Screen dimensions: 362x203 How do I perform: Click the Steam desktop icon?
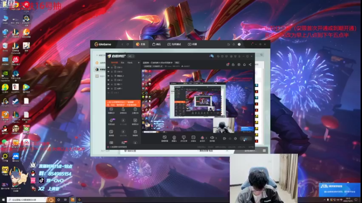tap(16, 102)
